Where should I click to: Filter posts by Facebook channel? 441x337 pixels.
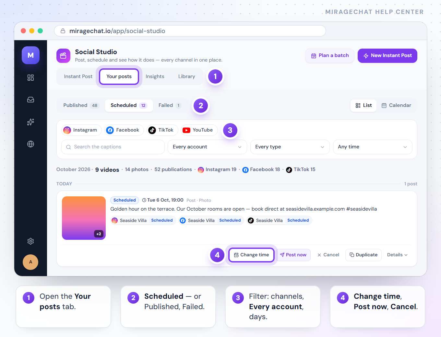point(124,130)
